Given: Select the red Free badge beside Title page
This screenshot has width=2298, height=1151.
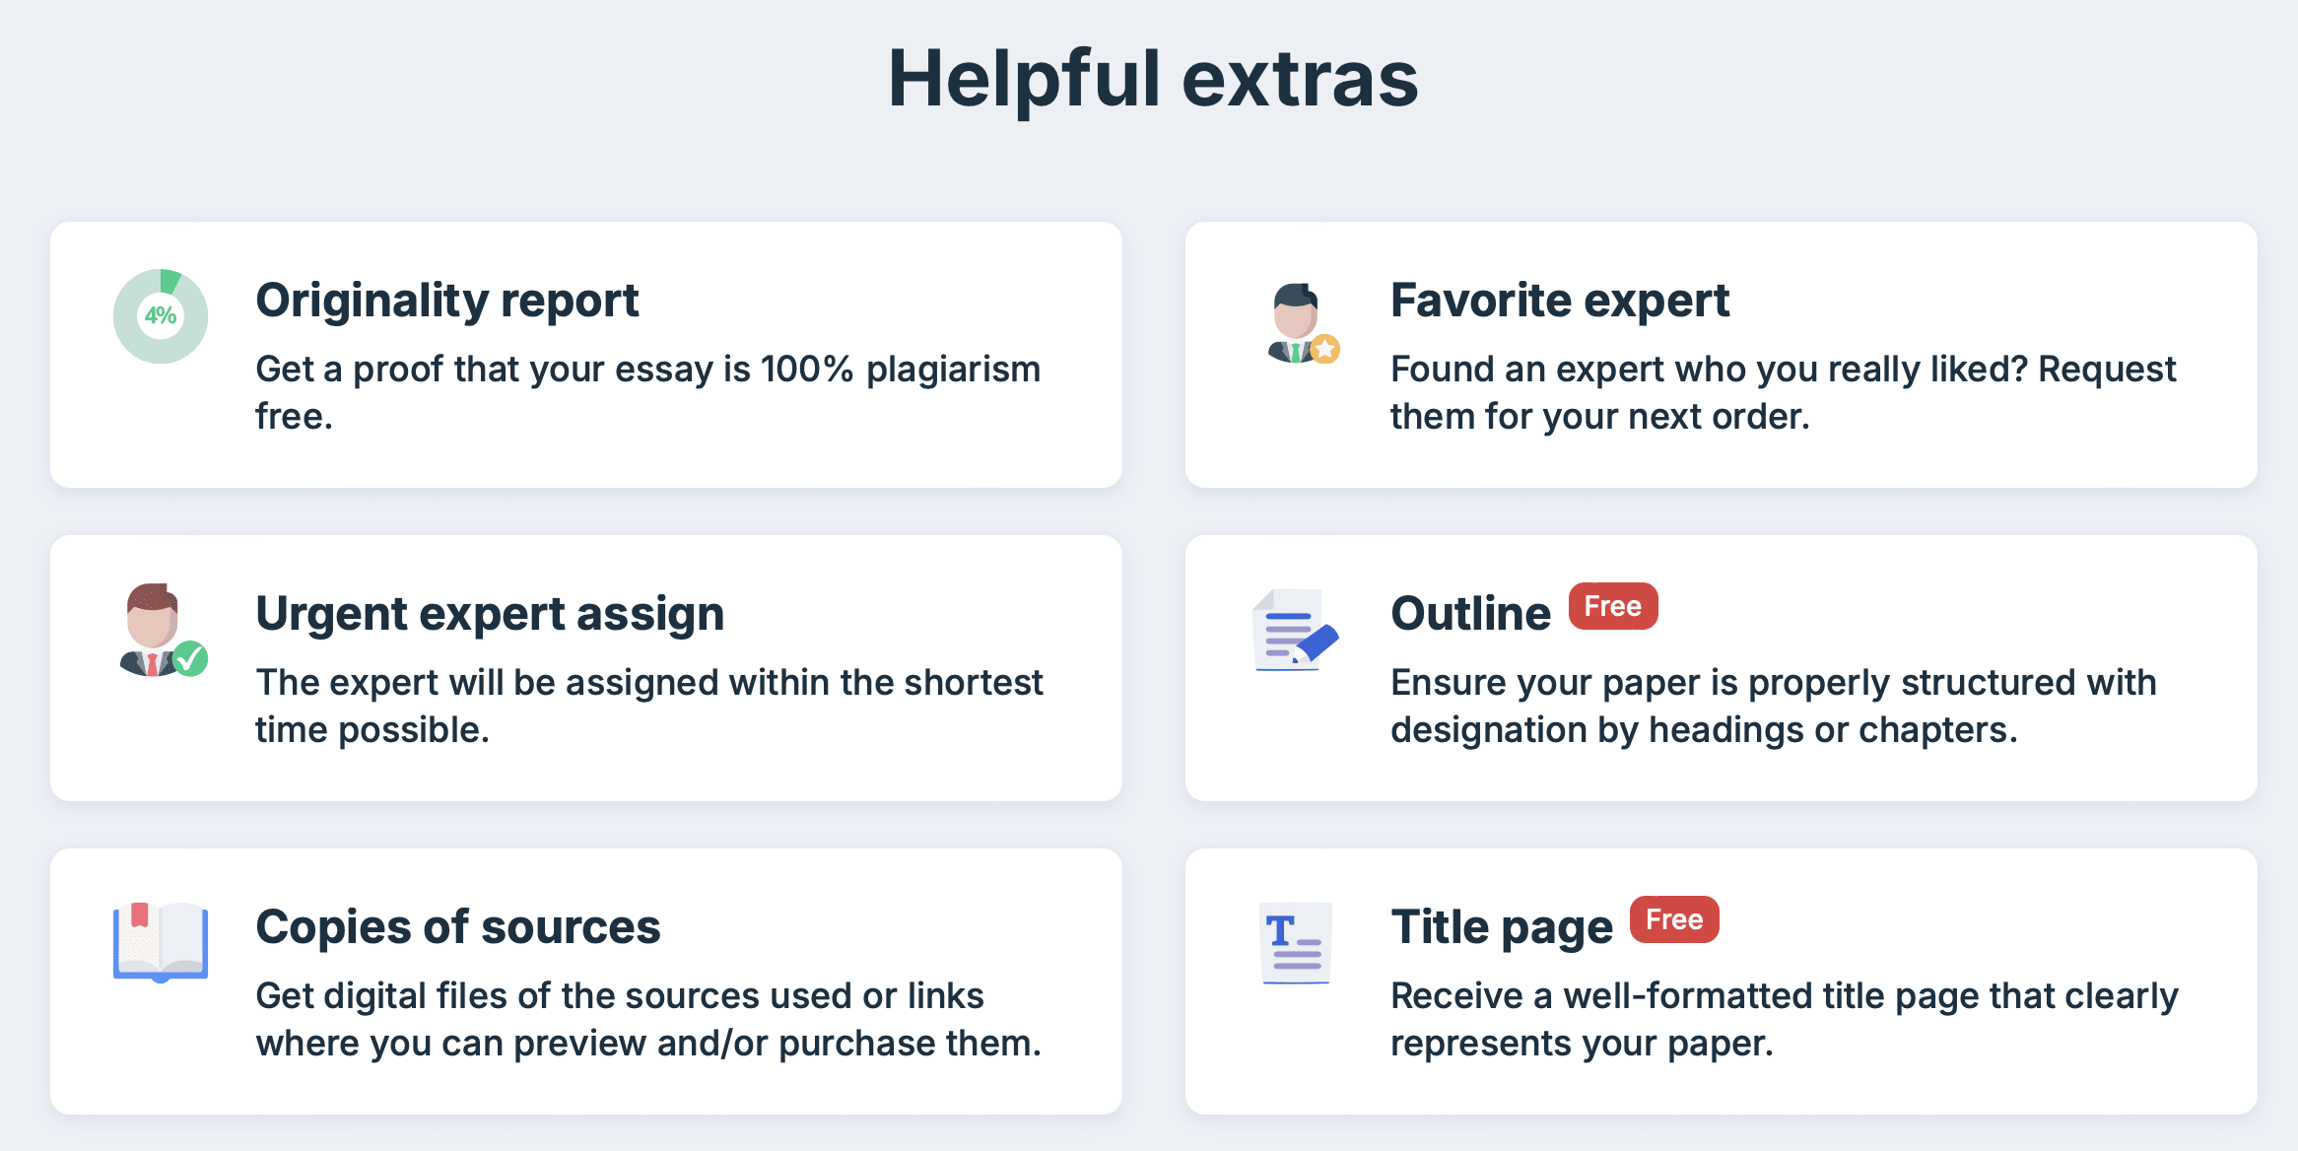Looking at the screenshot, I should (x=1674, y=919).
